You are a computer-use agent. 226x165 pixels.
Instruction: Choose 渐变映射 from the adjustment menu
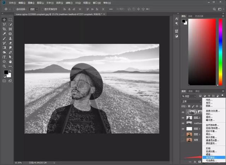tap(214, 158)
